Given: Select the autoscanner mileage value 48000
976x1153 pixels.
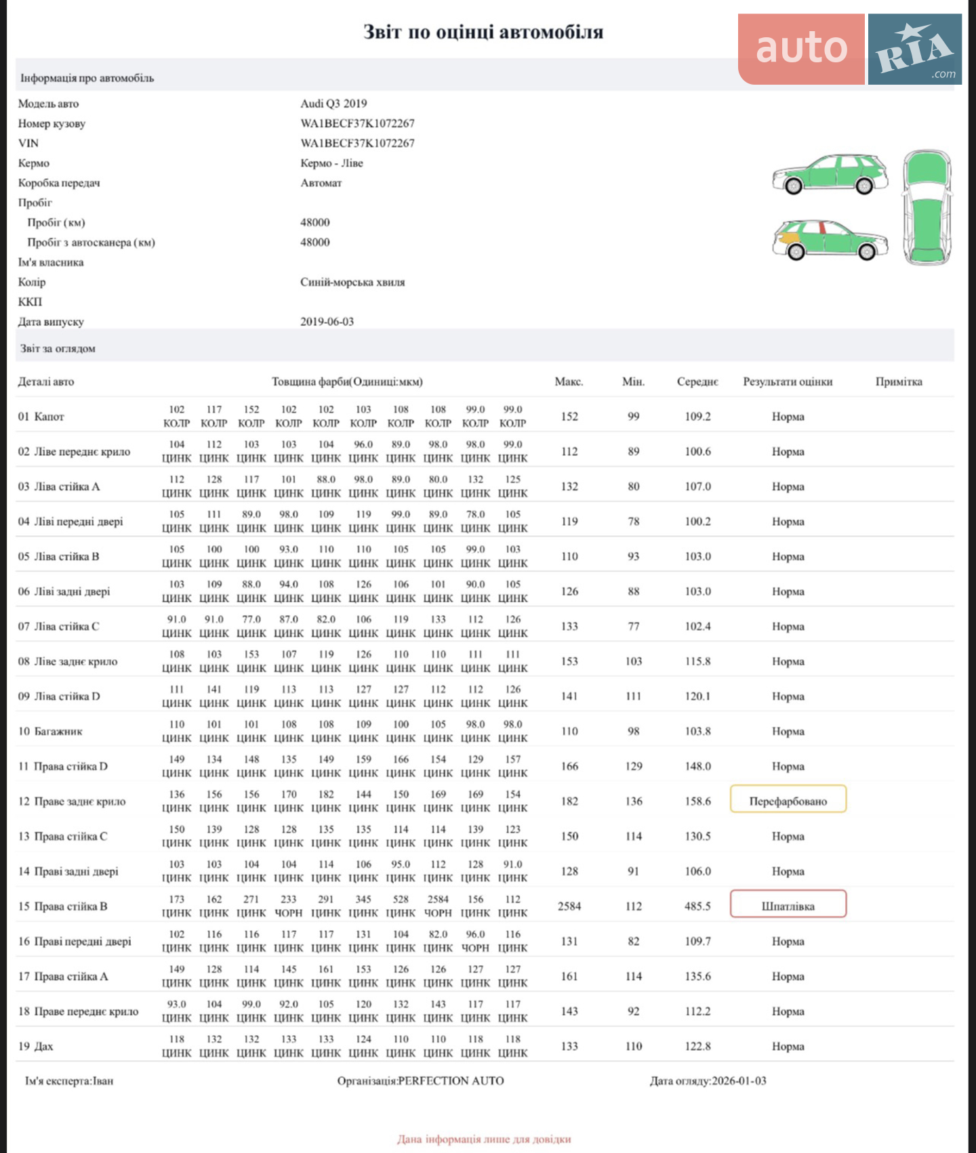Looking at the screenshot, I should tap(315, 242).
